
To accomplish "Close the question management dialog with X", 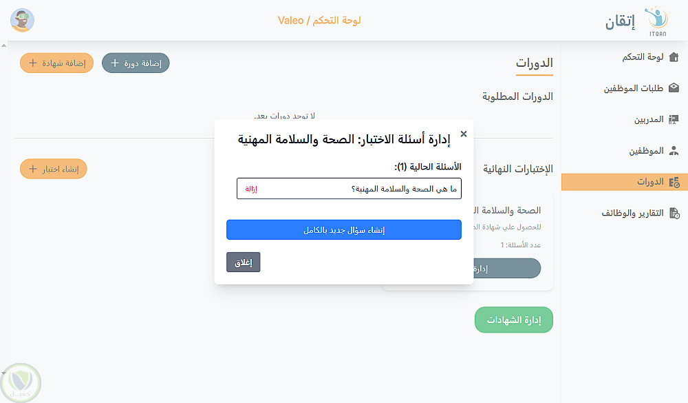I will click(x=464, y=134).
